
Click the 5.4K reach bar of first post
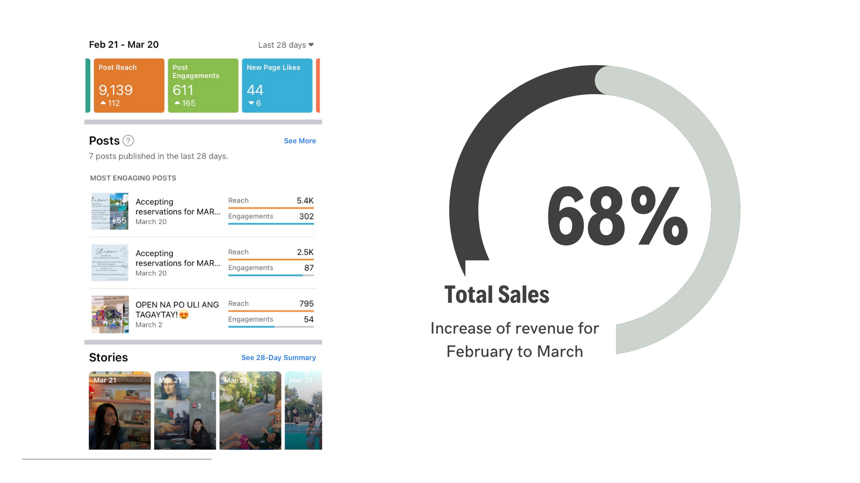(271, 208)
